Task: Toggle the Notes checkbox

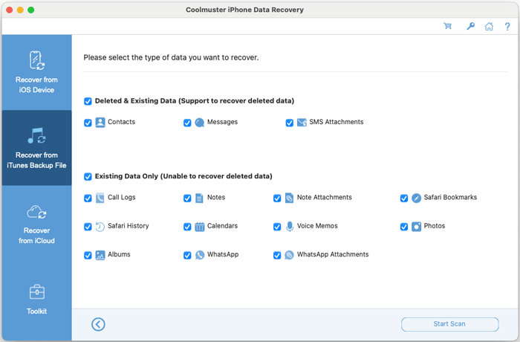Action: 187,199
